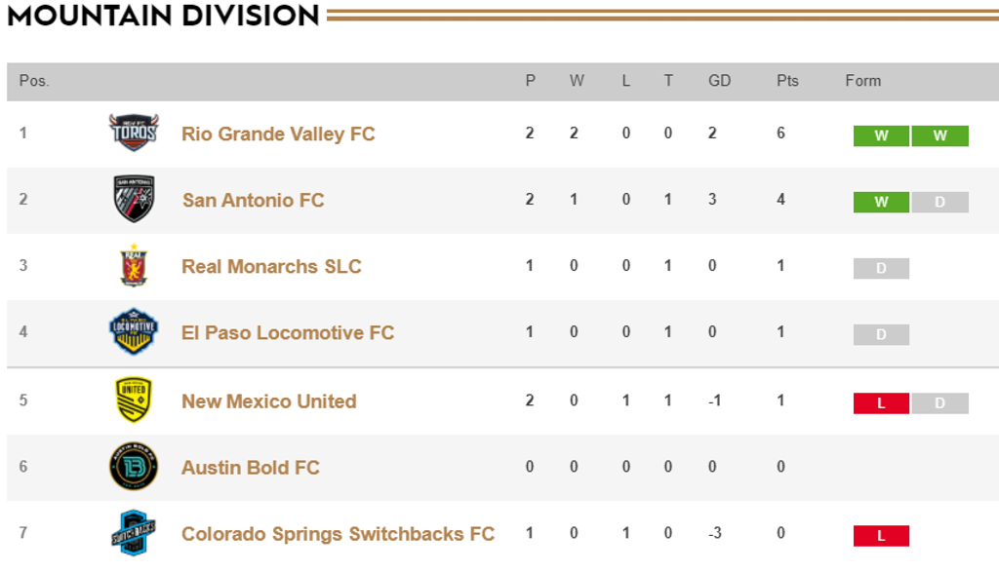Click Rio Grande Valley's first green W badge
Viewport: 999px width, 572px height.
click(881, 135)
